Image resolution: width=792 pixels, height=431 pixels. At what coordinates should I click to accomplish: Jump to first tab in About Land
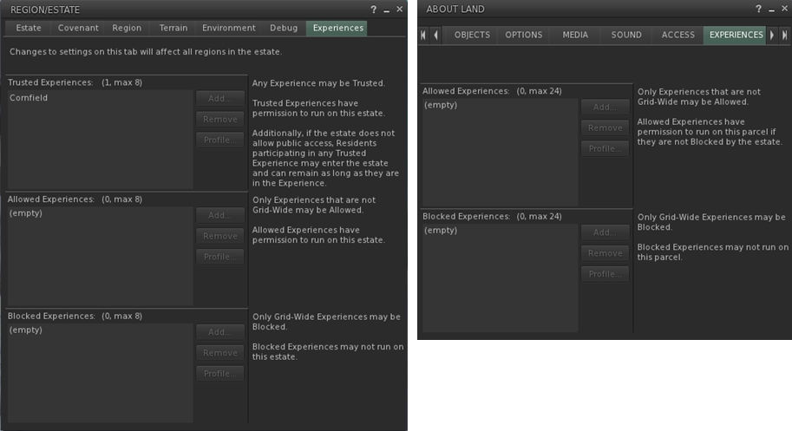click(x=423, y=35)
